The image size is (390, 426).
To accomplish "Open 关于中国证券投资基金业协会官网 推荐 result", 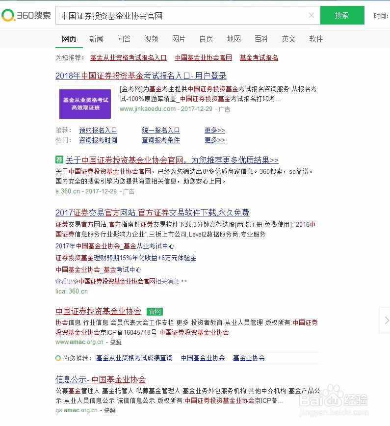I will 172,160.
